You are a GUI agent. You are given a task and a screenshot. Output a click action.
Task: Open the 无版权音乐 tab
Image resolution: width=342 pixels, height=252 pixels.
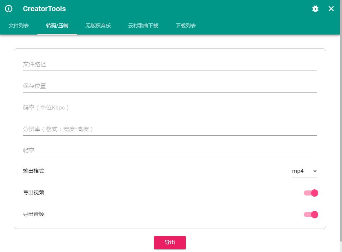pyautogui.click(x=98, y=26)
